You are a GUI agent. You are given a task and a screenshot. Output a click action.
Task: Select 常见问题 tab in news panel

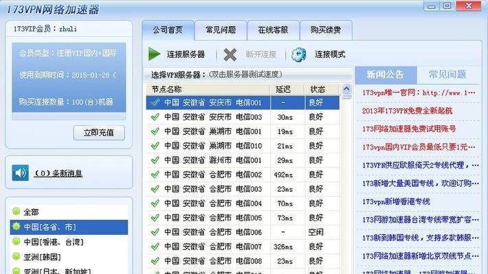pyautogui.click(x=448, y=75)
